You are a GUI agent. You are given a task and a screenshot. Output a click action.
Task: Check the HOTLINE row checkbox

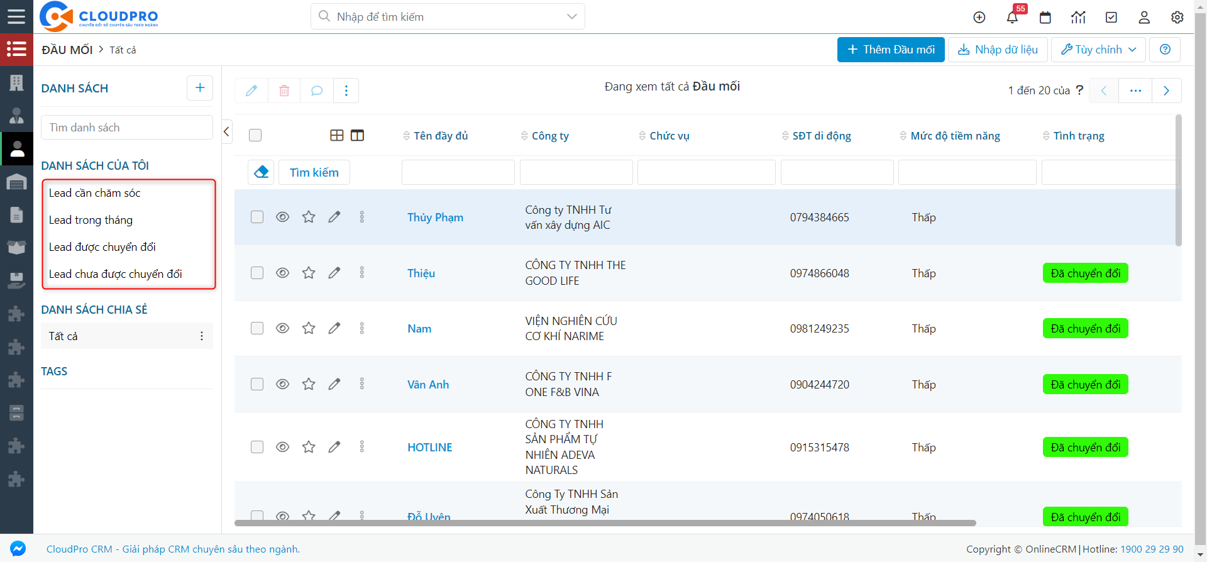[x=257, y=447]
